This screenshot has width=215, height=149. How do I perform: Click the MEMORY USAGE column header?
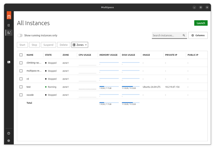[x=109, y=55]
